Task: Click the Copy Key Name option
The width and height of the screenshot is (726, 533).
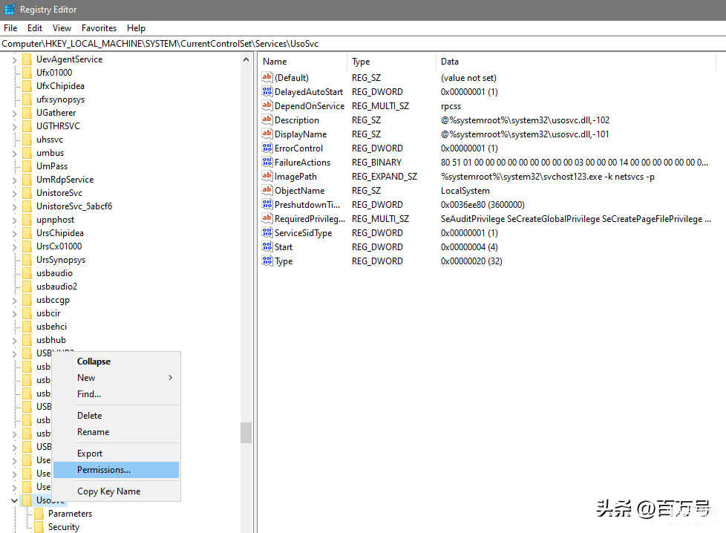Action: point(108,491)
